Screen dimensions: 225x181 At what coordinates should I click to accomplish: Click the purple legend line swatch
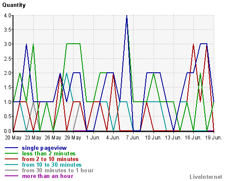click(12, 176)
